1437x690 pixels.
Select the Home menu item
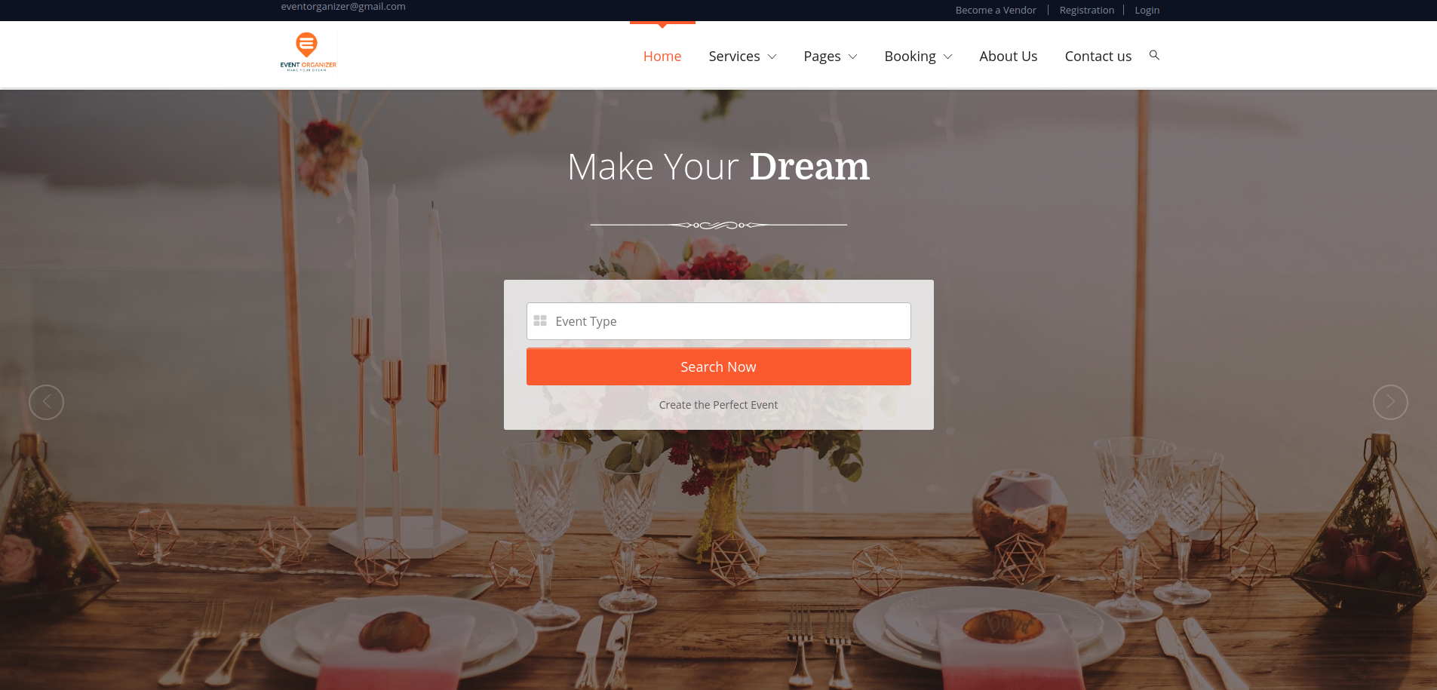coord(662,56)
